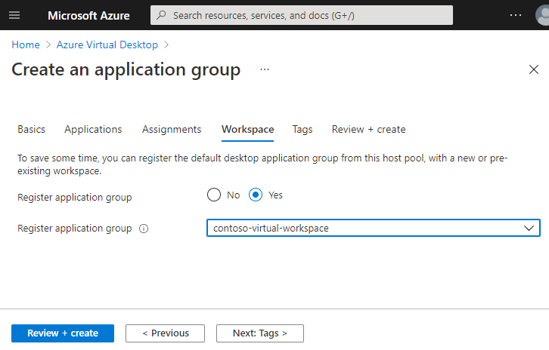Select the Yes radio button
The height and width of the screenshot is (350, 549).
click(x=256, y=195)
